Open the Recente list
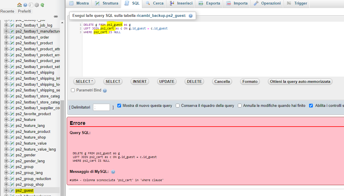Screen dimensions: 344x196 [x=7, y=11]
